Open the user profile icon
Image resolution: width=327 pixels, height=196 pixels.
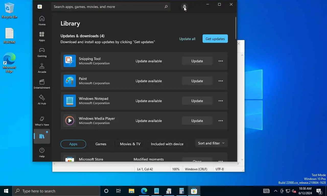184,7
